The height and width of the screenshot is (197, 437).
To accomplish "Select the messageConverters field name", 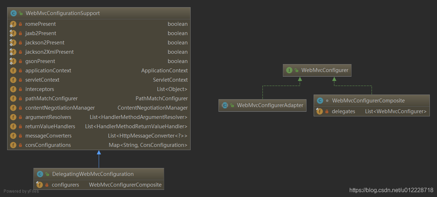I will coord(48,136).
